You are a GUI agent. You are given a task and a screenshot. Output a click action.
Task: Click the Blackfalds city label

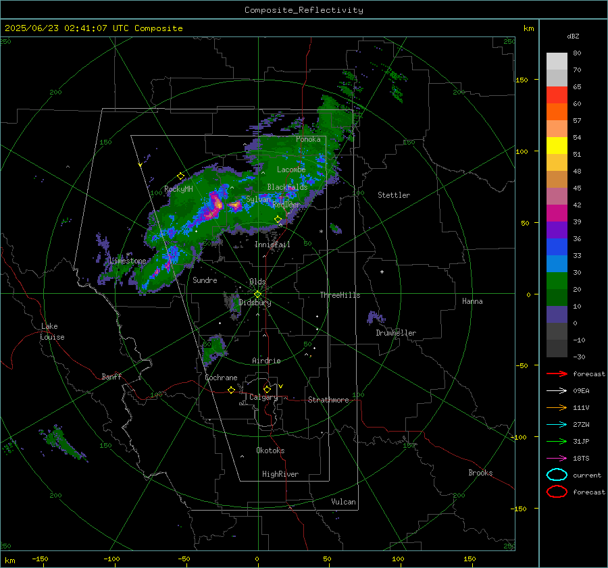click(287, 187)
